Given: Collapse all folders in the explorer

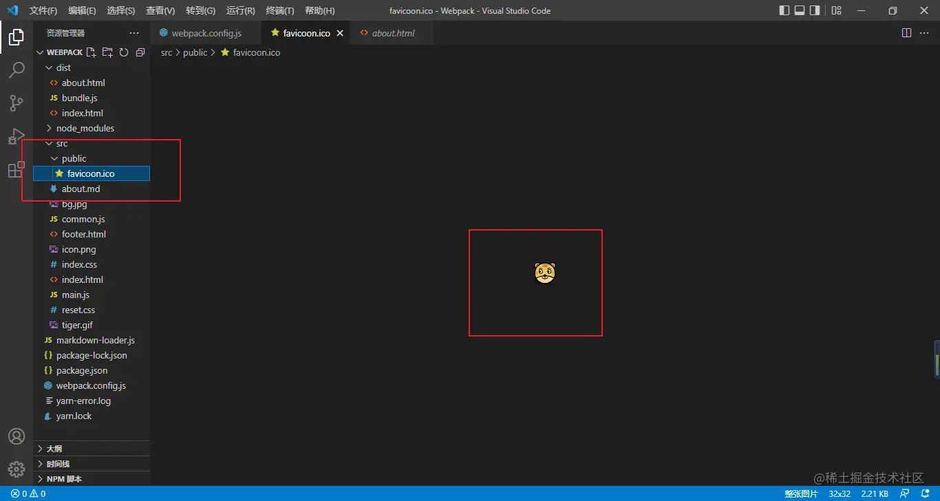Looking at the screenshot, I should [140, 52].
